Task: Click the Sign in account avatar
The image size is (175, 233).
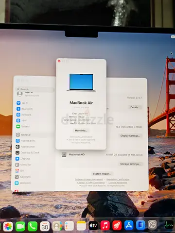Action: click(20, 94)
